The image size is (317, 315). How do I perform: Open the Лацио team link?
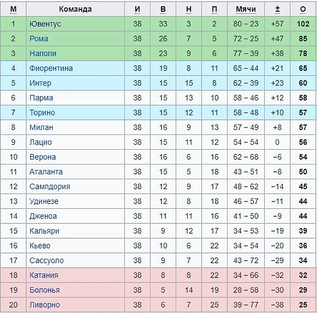click(x=40, y=142)
